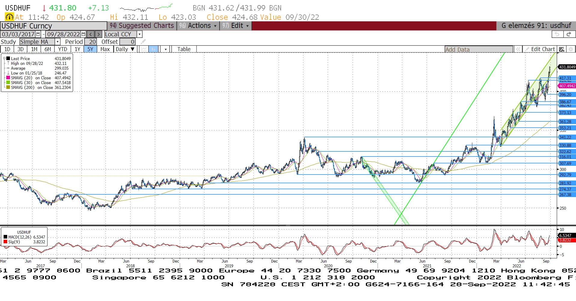The image size is (576, 301).
Task: Click the 330.88 price level label
Action: (567, 145)
